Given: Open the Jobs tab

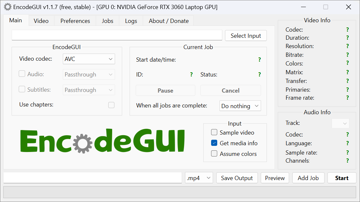Looking at the screenshot, I should pos(107,21).
